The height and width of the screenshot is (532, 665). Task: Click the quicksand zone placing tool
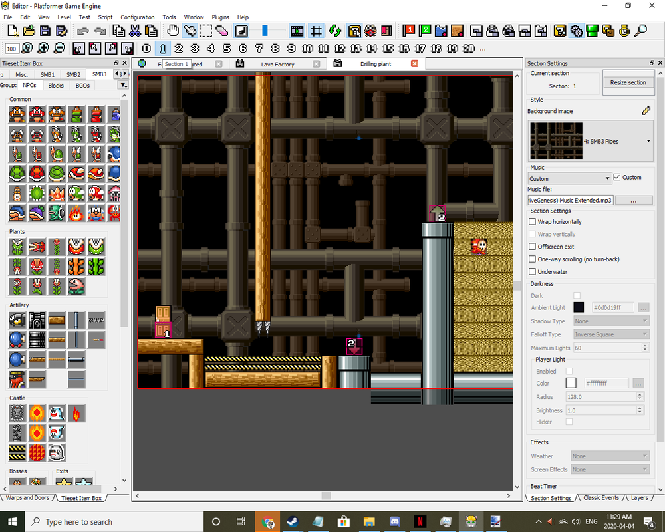457,31
